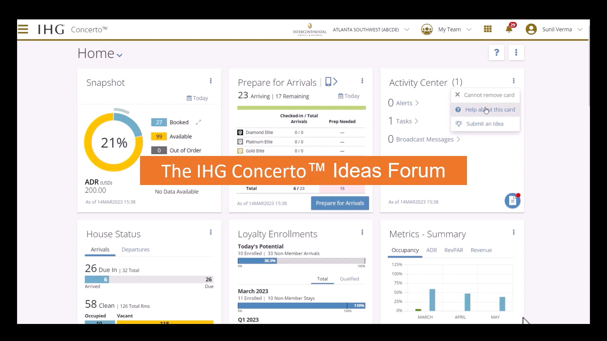Viewport: 607px width, 341px height.
Task: Choose Submit an Idea menu entry
Action: click(x=484, y=124)
